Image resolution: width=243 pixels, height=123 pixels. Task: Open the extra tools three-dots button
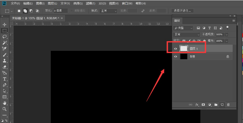point(4,115)
